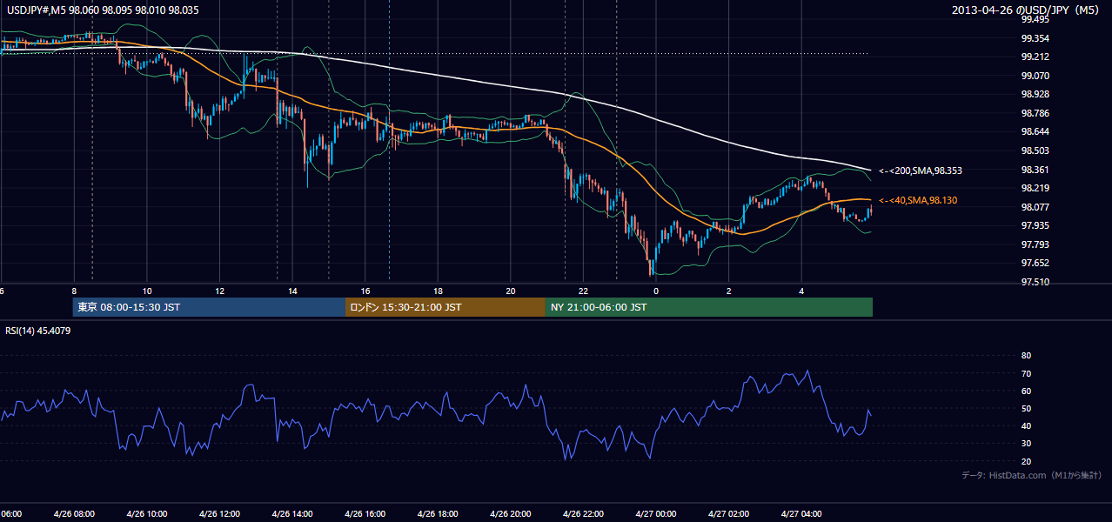The width and height of the screenshot is (1112, 522).
Task: Click price axis label 97.510
Action: 1035,282
